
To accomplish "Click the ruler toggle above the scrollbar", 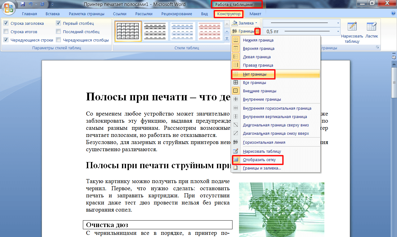I will [x=394, y=57].
